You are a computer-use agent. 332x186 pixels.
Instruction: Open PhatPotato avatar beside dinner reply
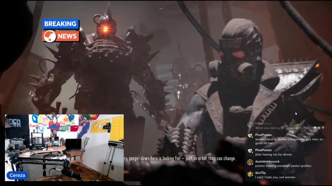(x=250, y=151)
